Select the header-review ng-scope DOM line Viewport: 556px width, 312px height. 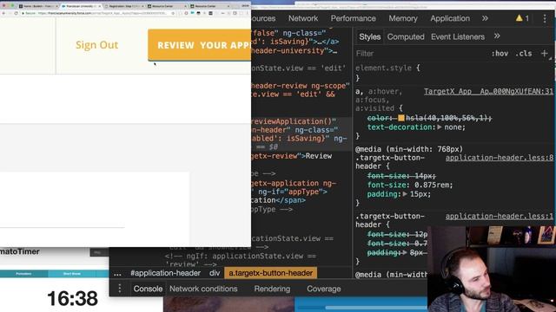[301, 86]
